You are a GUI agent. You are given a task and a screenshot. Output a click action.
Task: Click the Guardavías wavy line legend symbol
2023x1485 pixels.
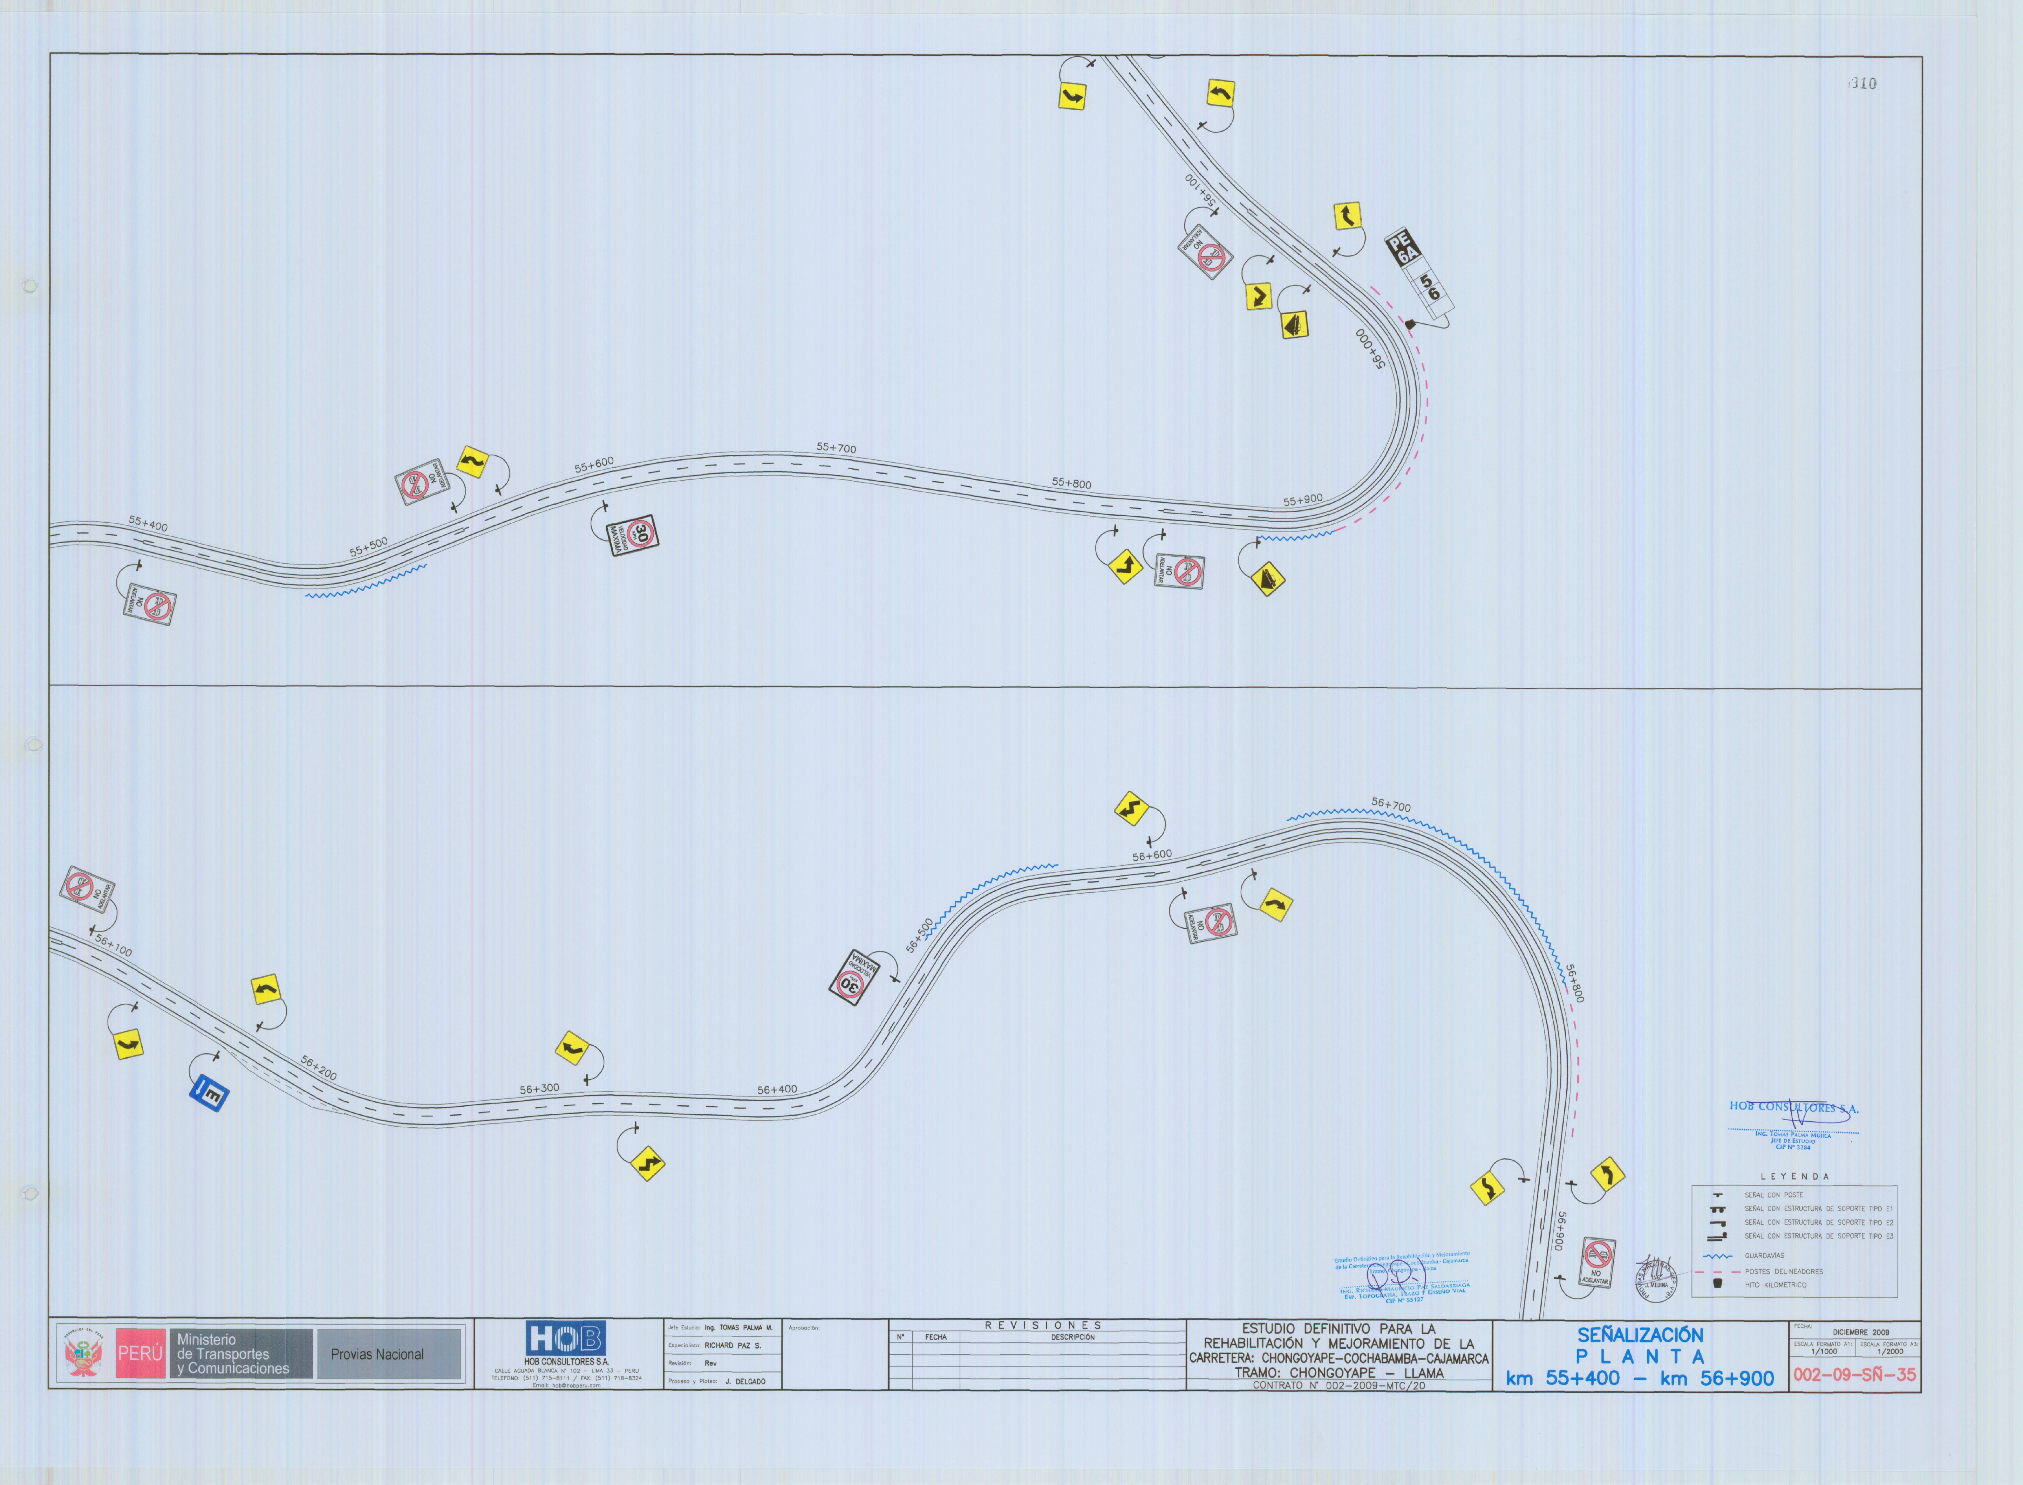1718,1256
